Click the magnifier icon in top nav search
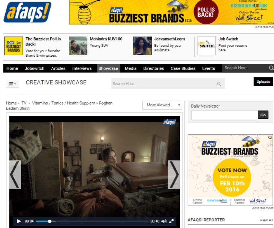Image resolution: width=274 pixels, height=228 pixels. [271, 68]
